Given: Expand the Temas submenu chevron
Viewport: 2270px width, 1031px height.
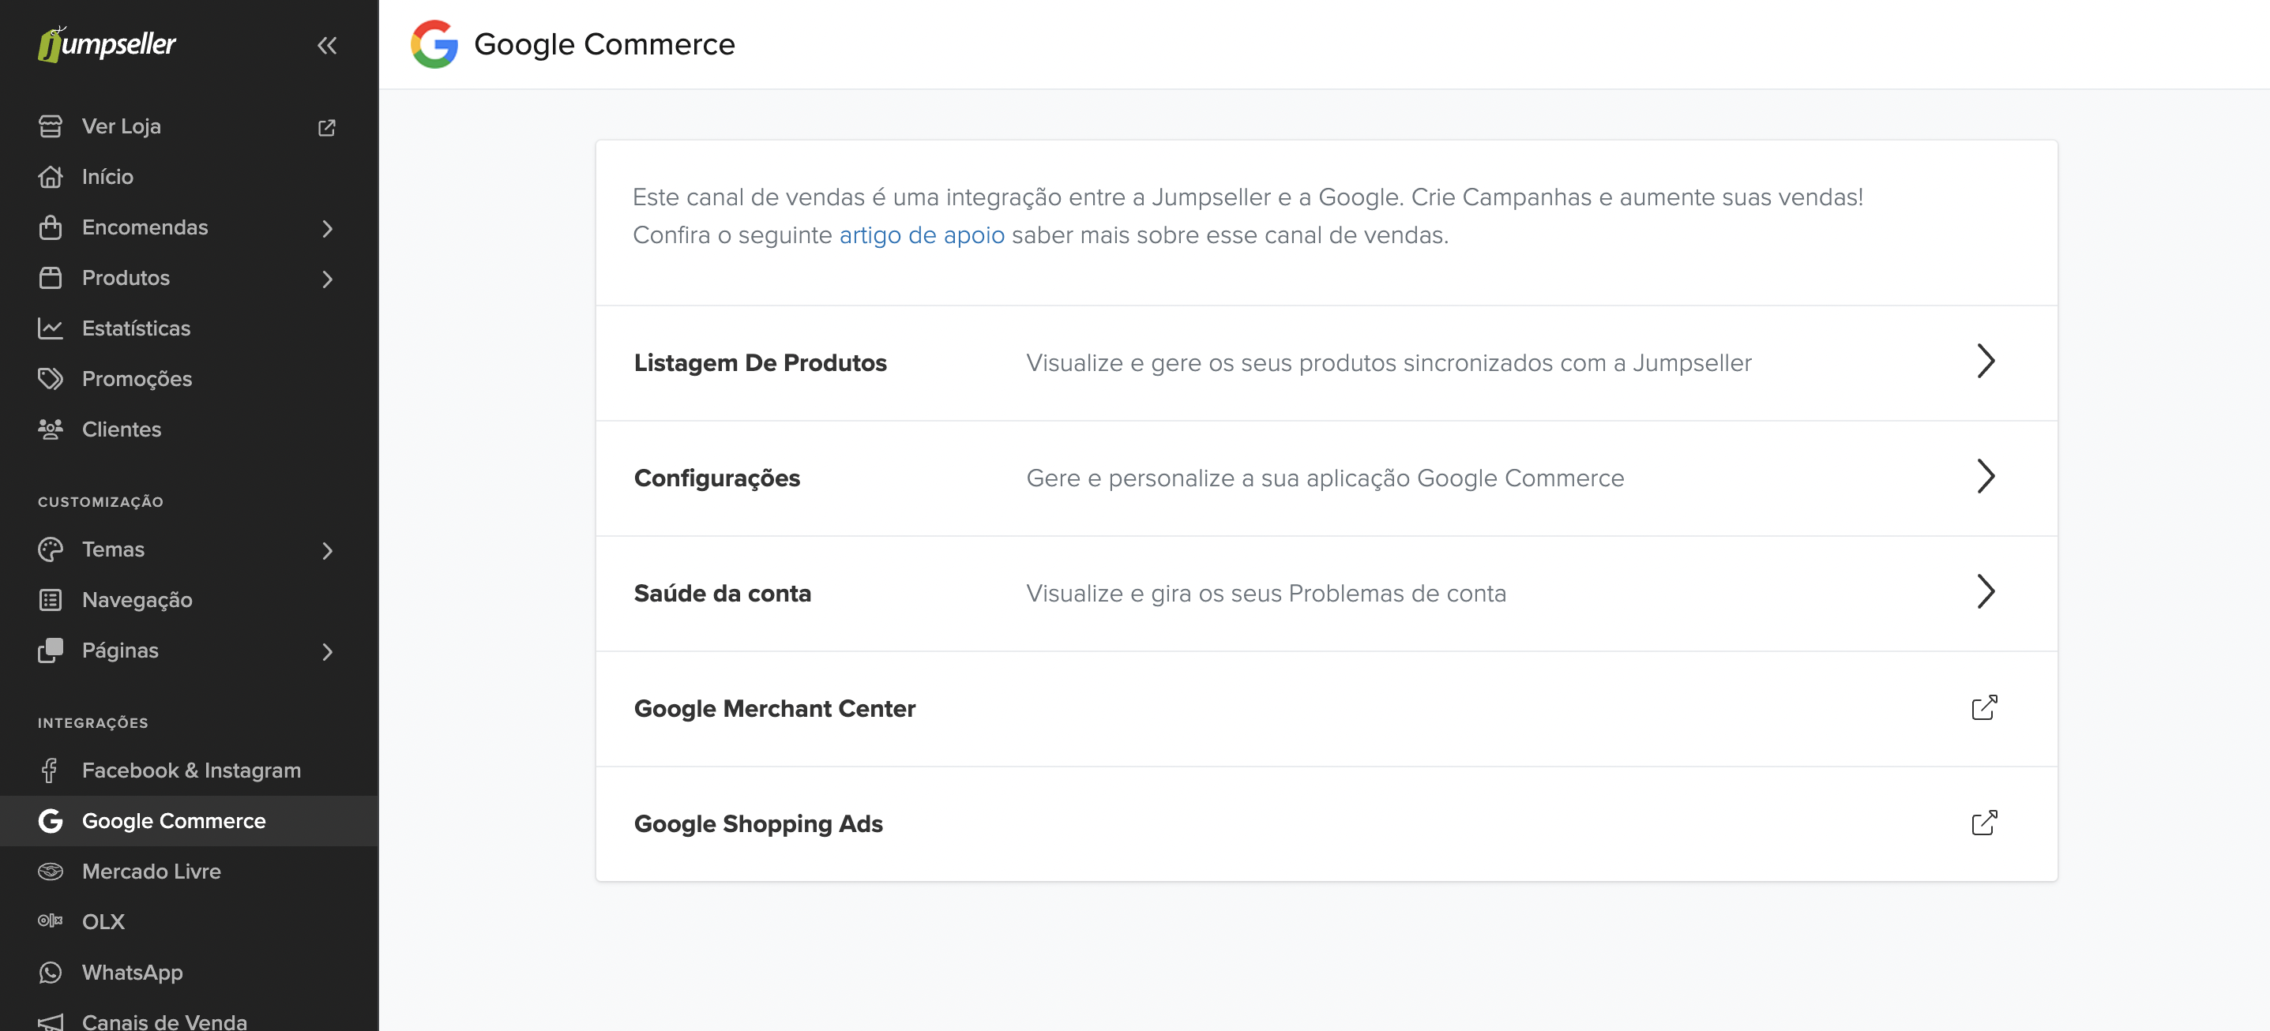Looking at the screenshot, I should (327, 550).
